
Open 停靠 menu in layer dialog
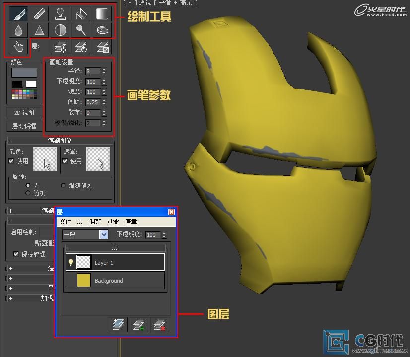pos(131,222)
